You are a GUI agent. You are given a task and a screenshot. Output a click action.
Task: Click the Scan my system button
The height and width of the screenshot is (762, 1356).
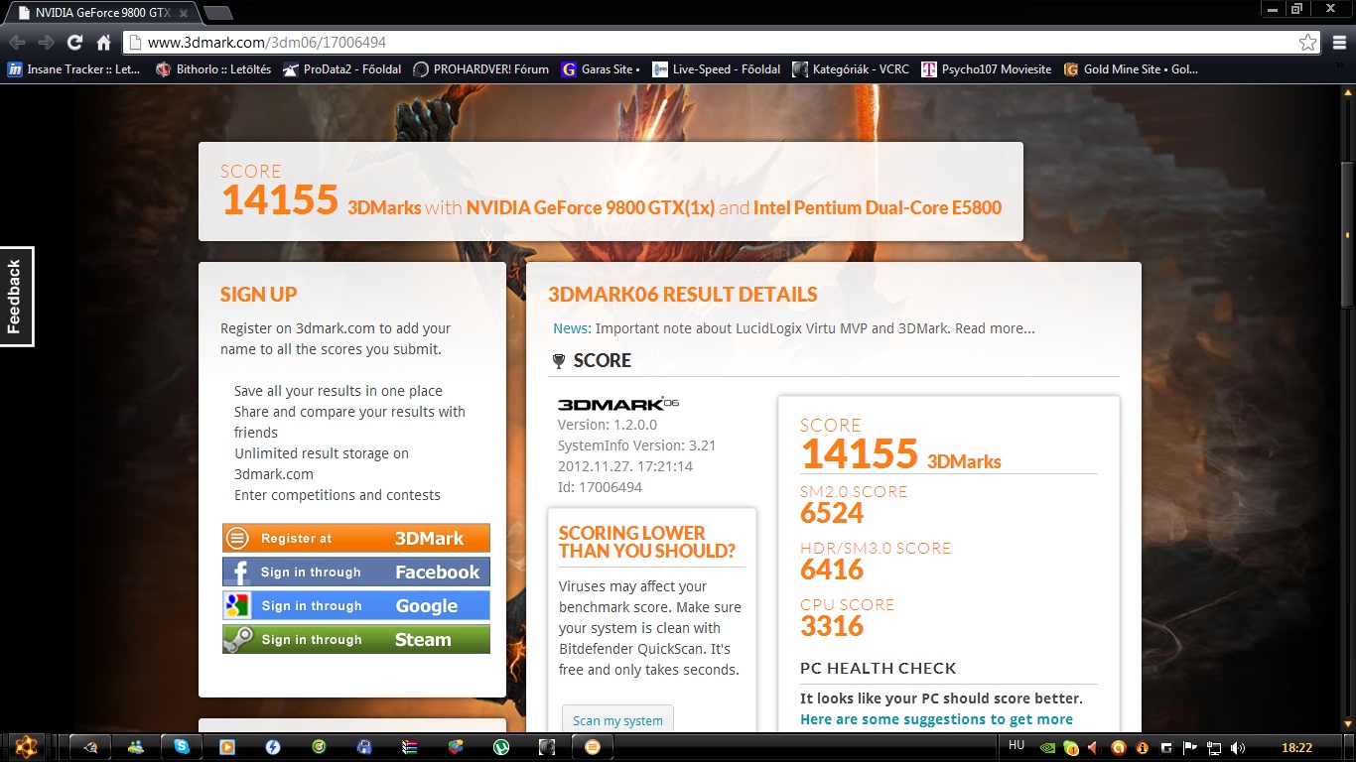pyautogui.click(x=617, y=720)
